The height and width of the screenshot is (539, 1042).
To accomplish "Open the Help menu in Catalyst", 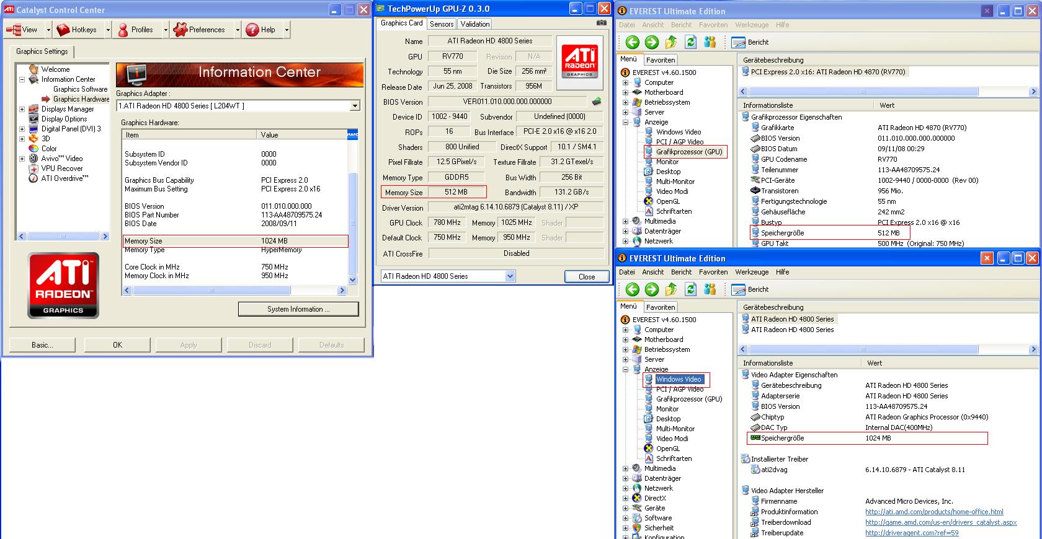I will point(261,30).
